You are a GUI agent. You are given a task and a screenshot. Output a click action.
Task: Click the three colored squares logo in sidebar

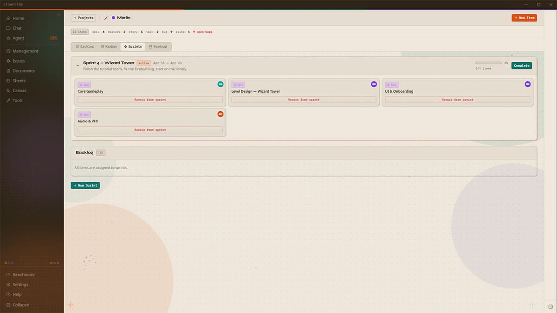[9, 262]
